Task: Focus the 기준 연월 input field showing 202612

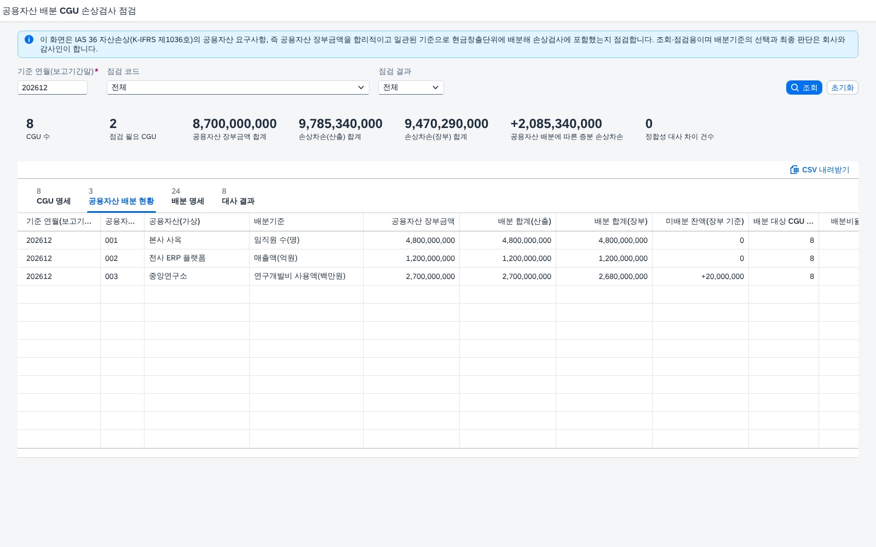Action: point(53,88)
